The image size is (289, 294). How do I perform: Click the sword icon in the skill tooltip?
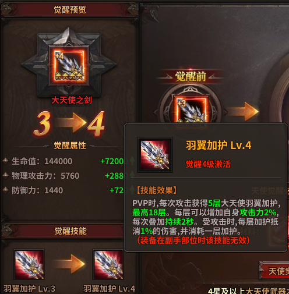click(155, 155)
